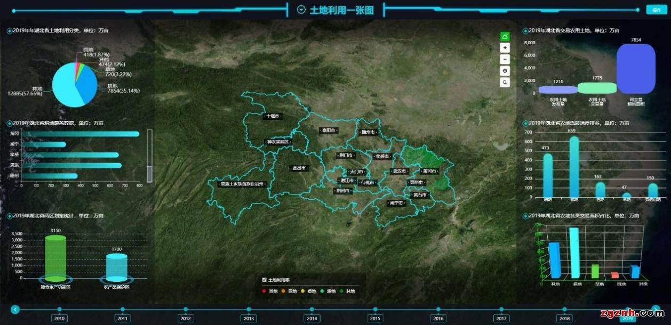This screenshot has width=671, height=325.
Task: Click the next arrow on the timeline
Action: click(x=656, y=309)
